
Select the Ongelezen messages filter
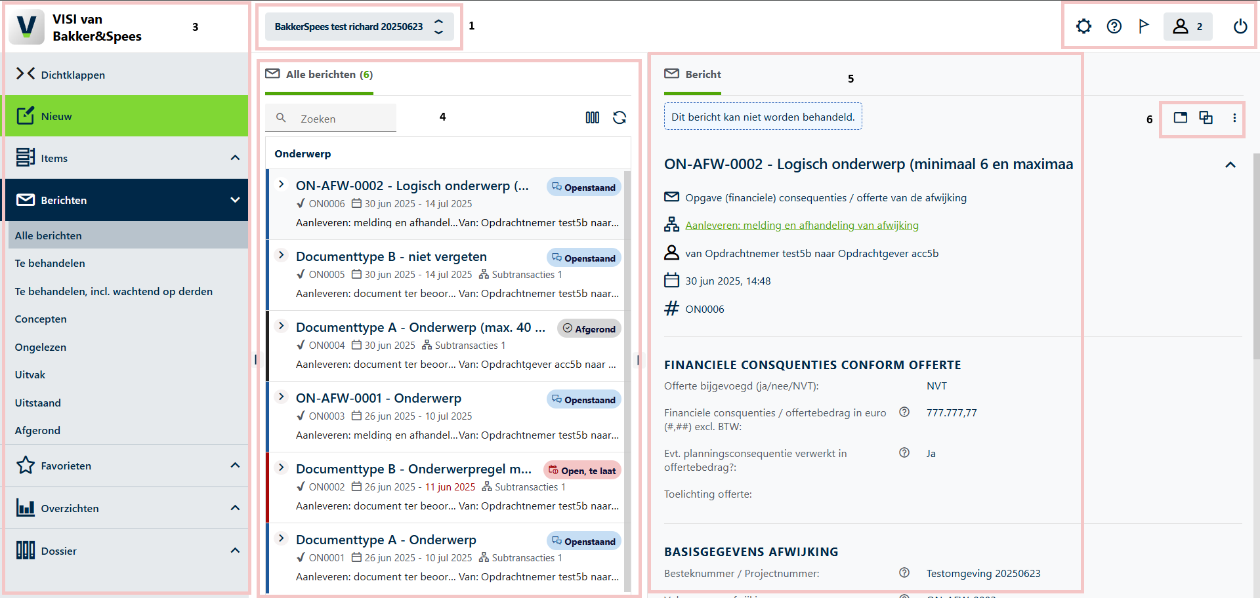pyautogui.click(x=41, y=347)
